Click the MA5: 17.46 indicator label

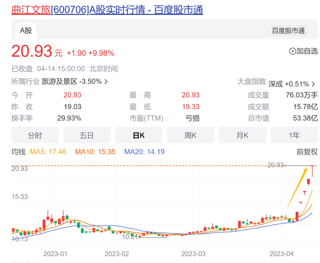(48, 152)
